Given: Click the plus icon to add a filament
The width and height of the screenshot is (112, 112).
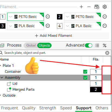Looking at the screenshot, I should [81, 7].
